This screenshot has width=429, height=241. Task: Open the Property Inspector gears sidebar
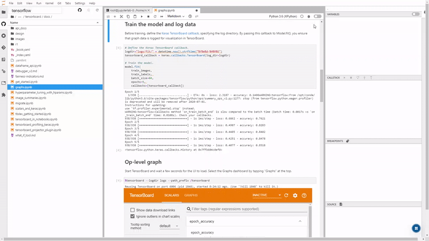tap(4, 71)
